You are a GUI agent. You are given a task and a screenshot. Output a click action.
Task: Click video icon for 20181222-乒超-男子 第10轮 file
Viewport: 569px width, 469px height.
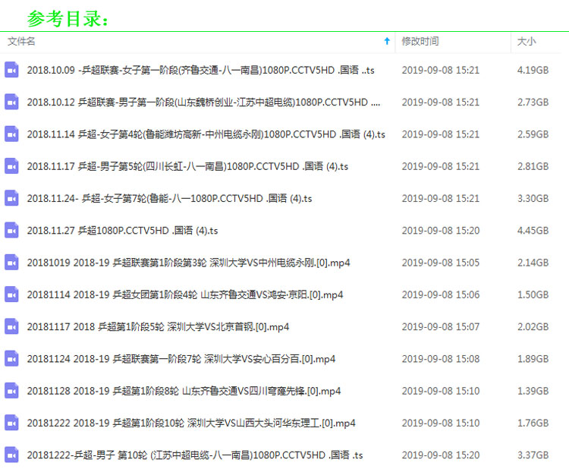click(11, 455)
